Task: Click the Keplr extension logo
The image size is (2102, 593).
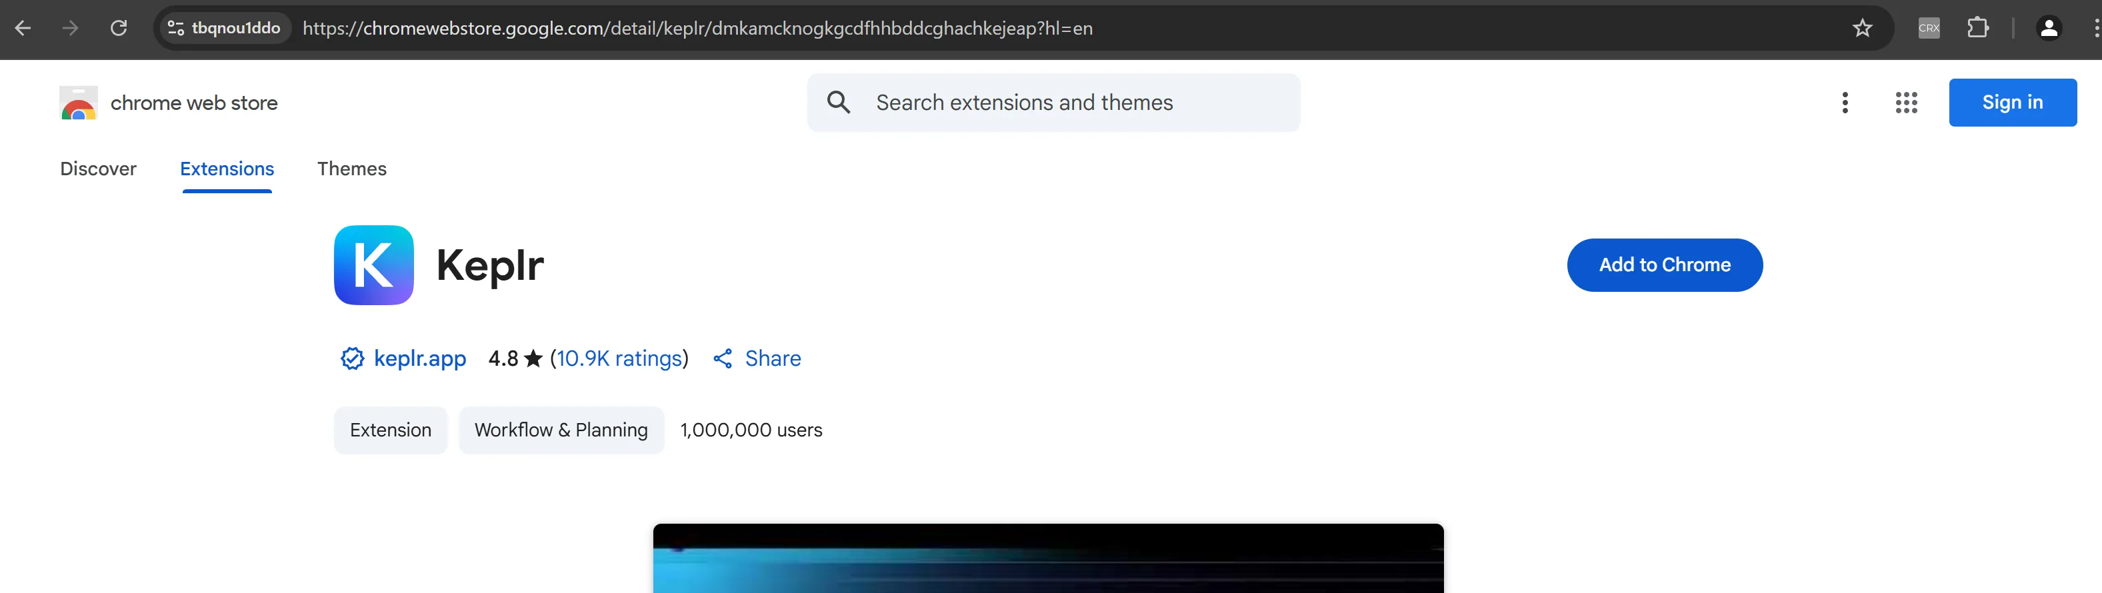Action: click(374, 265)
